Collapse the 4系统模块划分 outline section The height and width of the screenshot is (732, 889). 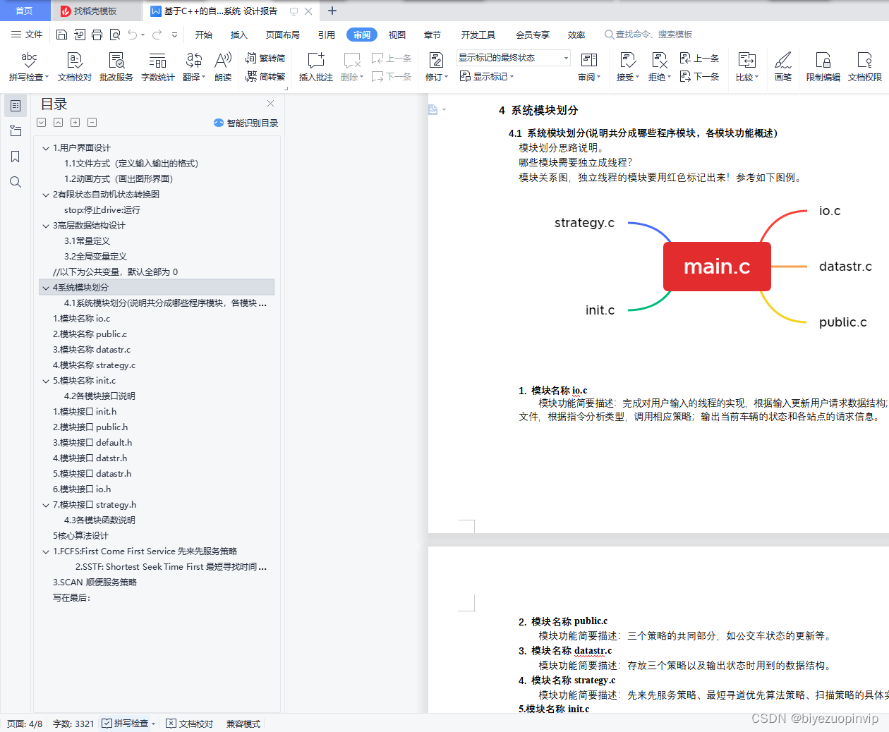[x=45, y=287]
